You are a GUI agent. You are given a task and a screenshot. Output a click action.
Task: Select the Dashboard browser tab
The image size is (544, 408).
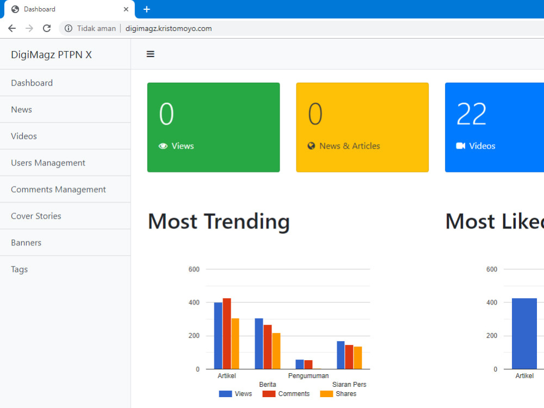pos(70,9)
